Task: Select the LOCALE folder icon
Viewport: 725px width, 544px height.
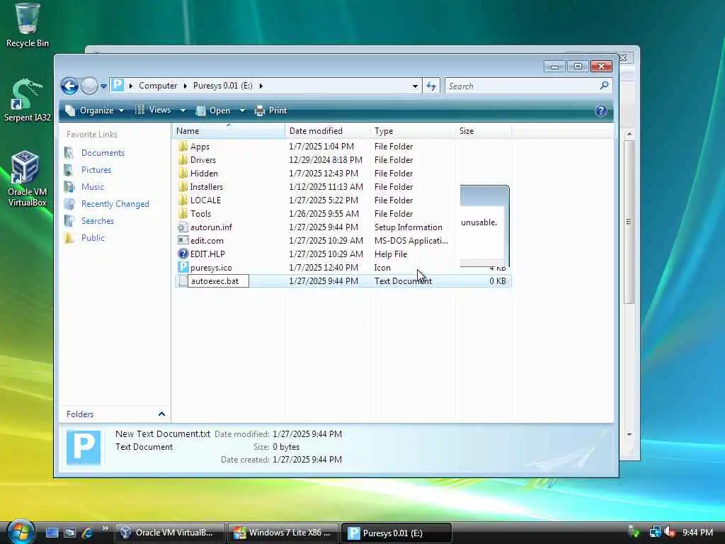Action: pos(183,200)
